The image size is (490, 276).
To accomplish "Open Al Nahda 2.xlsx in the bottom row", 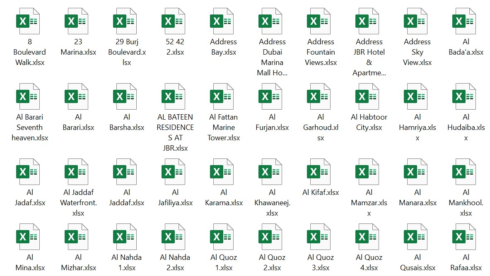I will (174, 236).
